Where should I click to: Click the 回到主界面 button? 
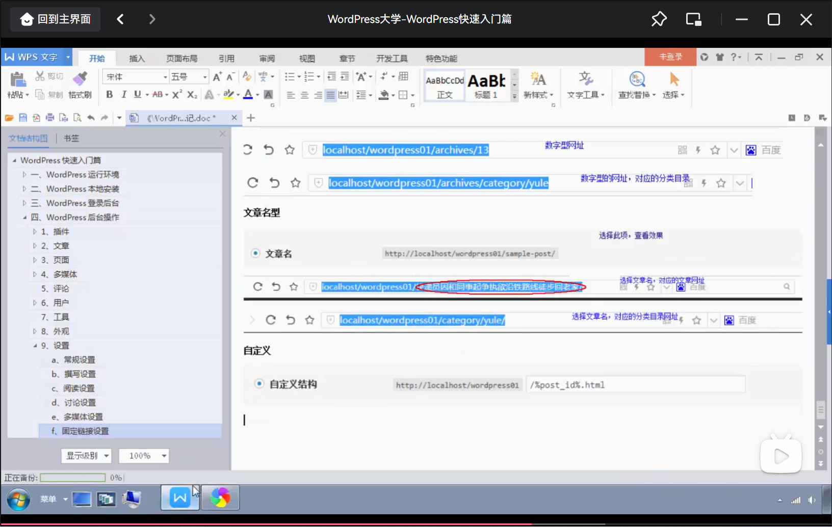pos(56,19)
